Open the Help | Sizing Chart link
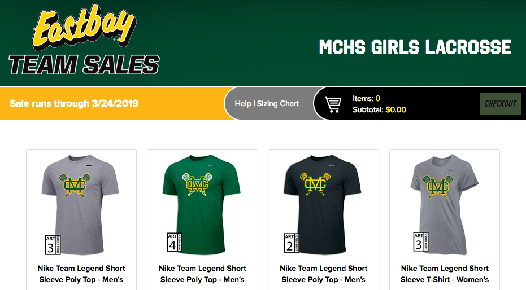The height and width of the screenshot is (290, 526). pyautogui.click(x=267, y=103)
